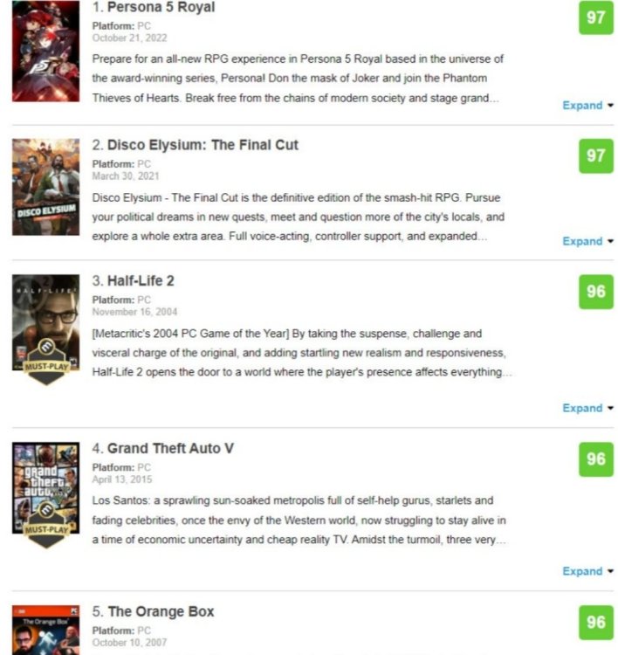Open The Orange Box cover thumbnail

[x=45, y=630]
